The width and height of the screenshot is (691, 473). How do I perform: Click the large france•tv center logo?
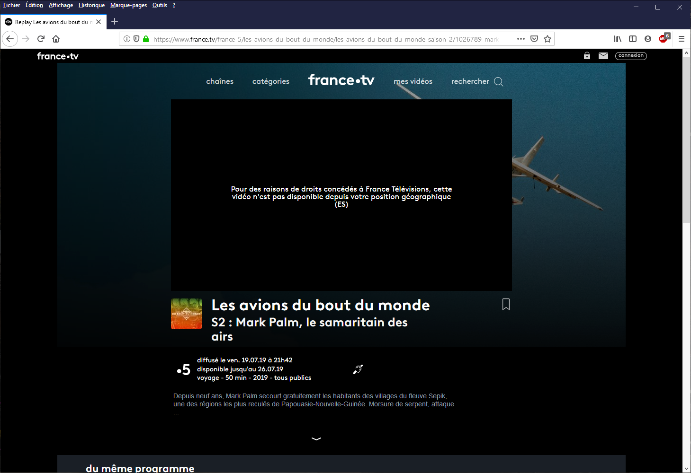click(x=341, y=80)
